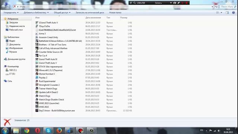Sort by the Имя column header

pyautogui.click(x=37, y=17)
